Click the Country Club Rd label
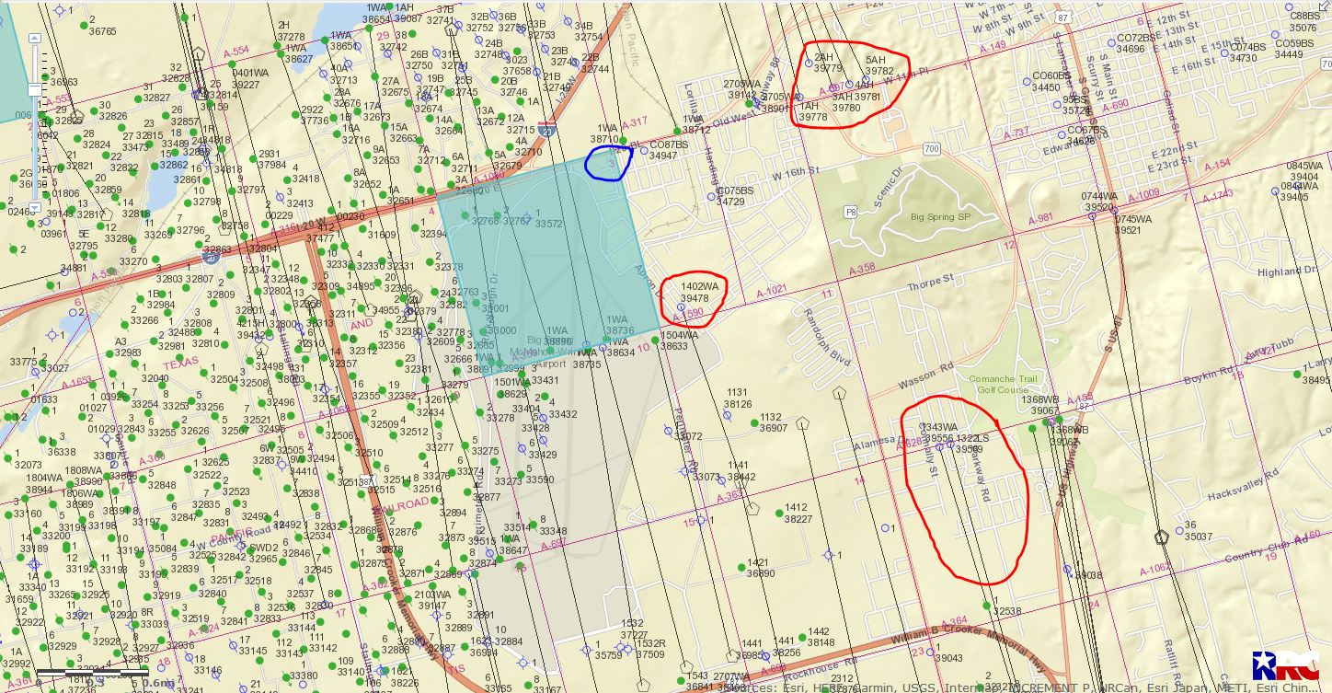The image size is (1332, 693). click(x=1266, y=550)
